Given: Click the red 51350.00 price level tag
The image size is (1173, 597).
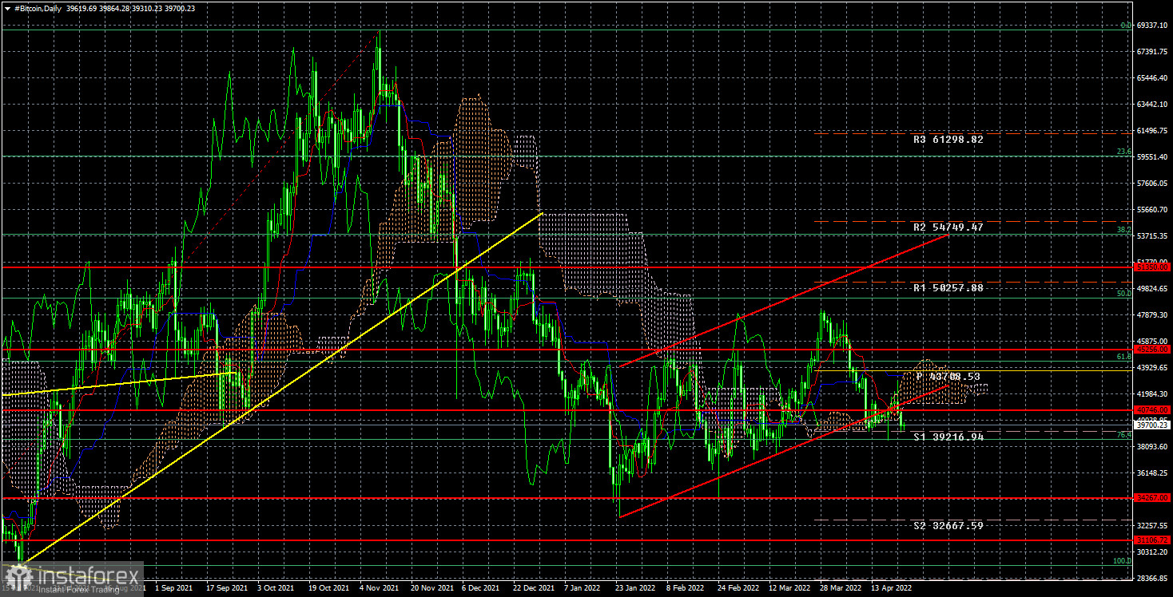Looking at the screenshot, I should pos(1152,267).
